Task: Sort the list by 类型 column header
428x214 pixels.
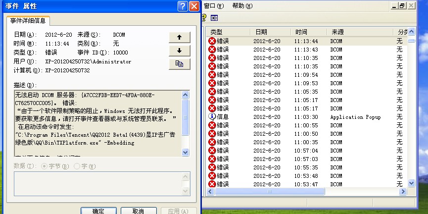Action: [228, 32]
